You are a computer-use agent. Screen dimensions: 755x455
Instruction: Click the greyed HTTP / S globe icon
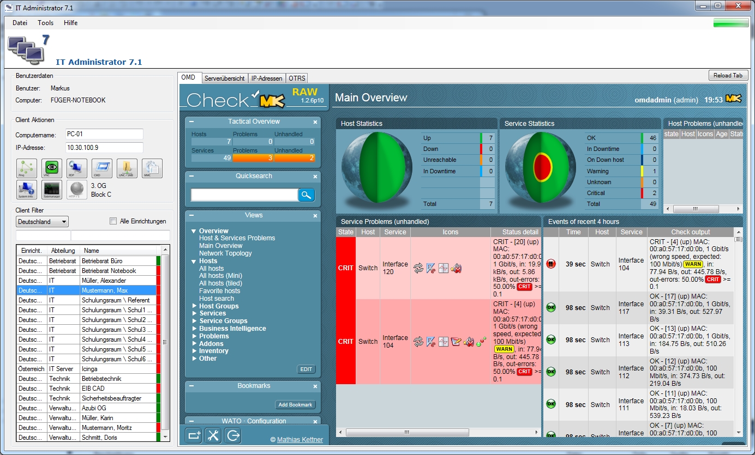[77, 190]
